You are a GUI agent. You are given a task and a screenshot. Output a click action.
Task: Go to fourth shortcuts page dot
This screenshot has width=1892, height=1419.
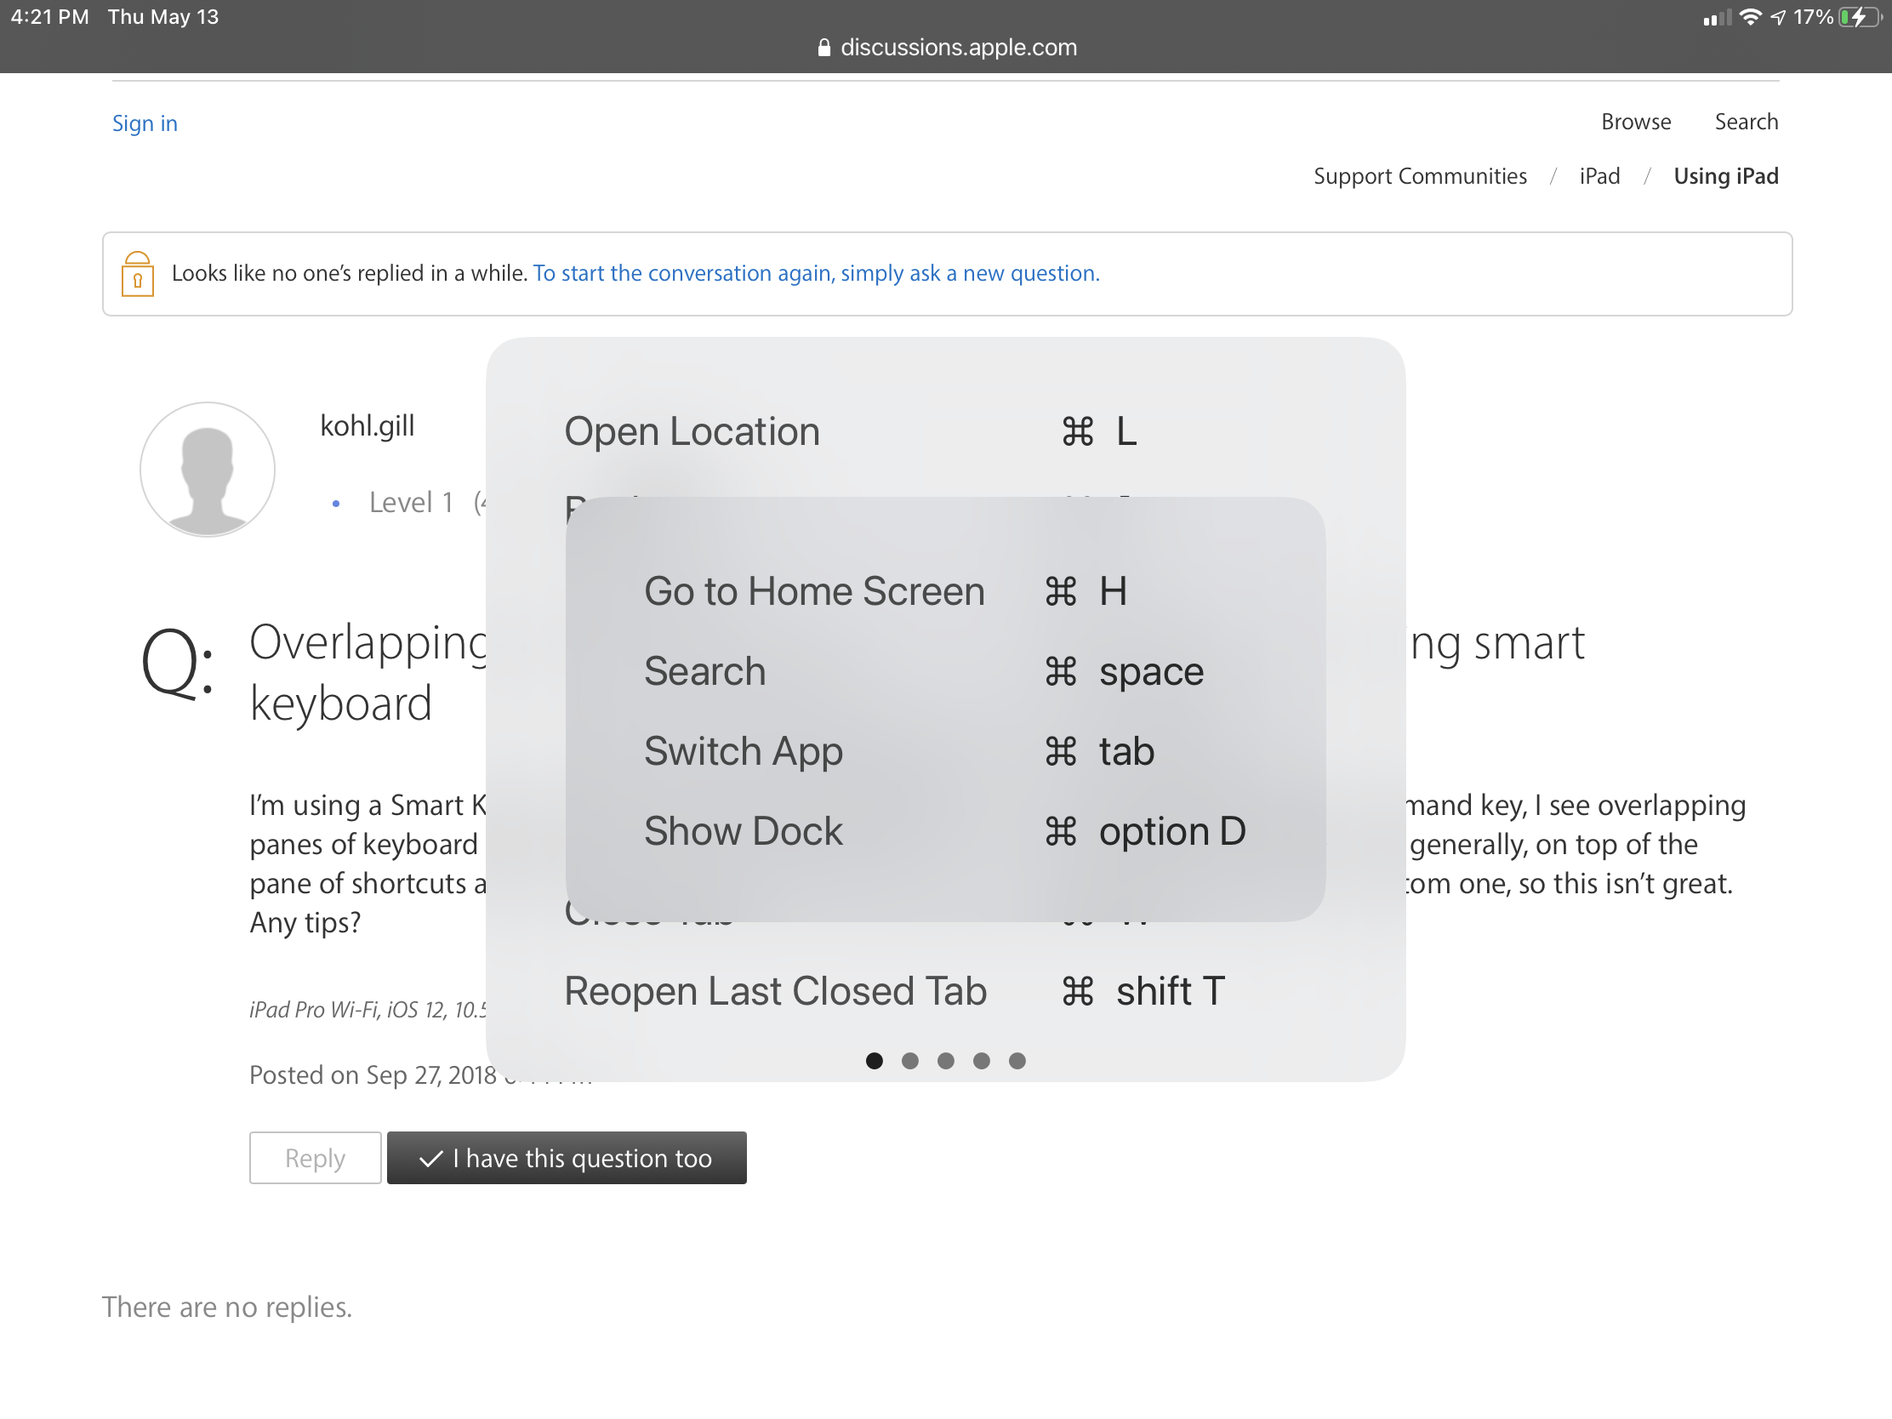point(981,1061)
